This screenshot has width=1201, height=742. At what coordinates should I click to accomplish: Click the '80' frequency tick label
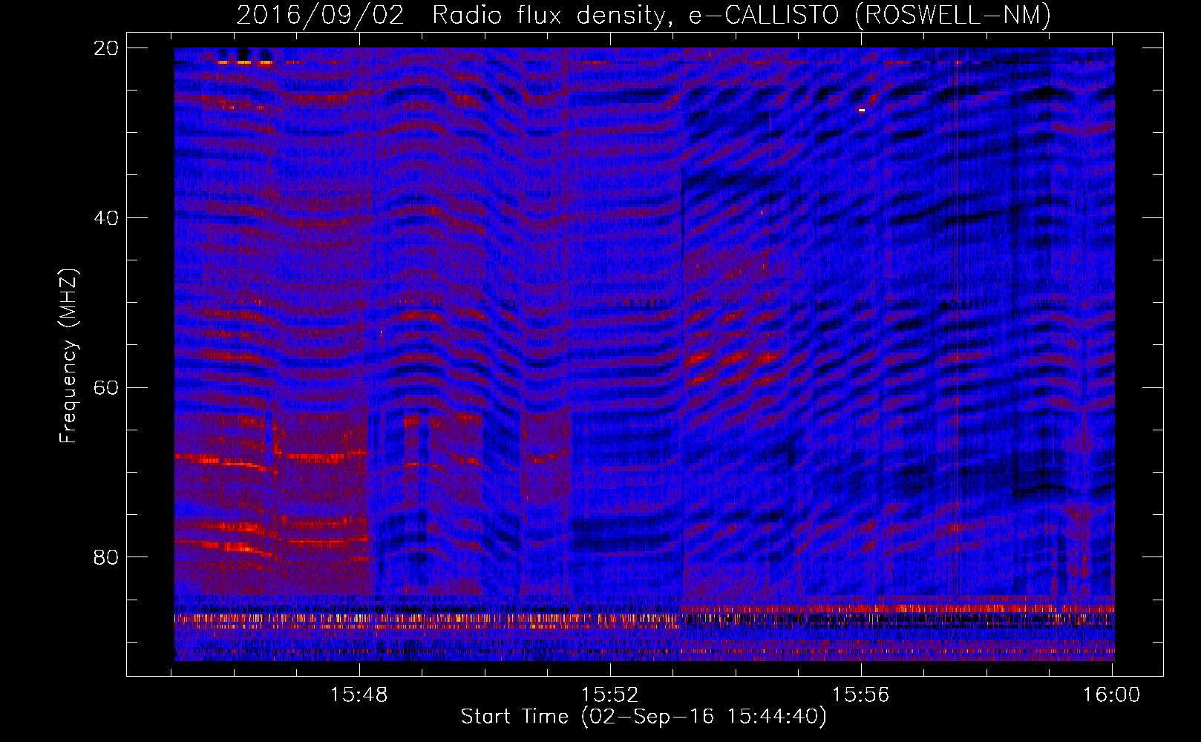[x=106, y=557]
